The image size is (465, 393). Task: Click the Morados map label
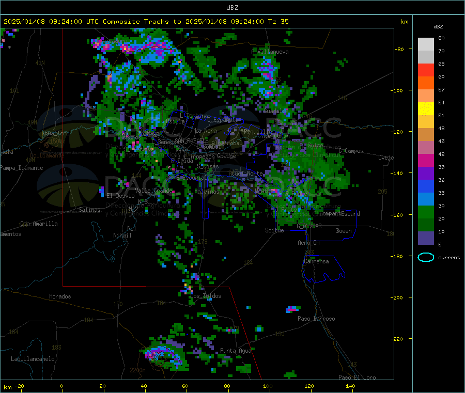click(x=60, y=296)
